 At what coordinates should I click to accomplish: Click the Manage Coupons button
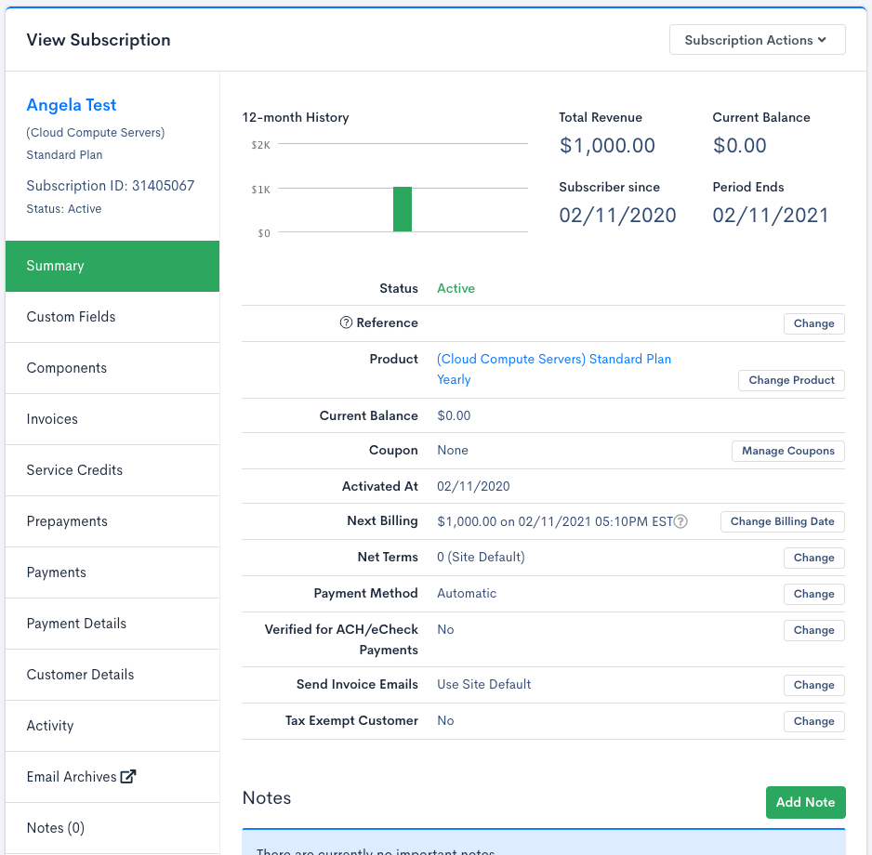click(788, 451)
